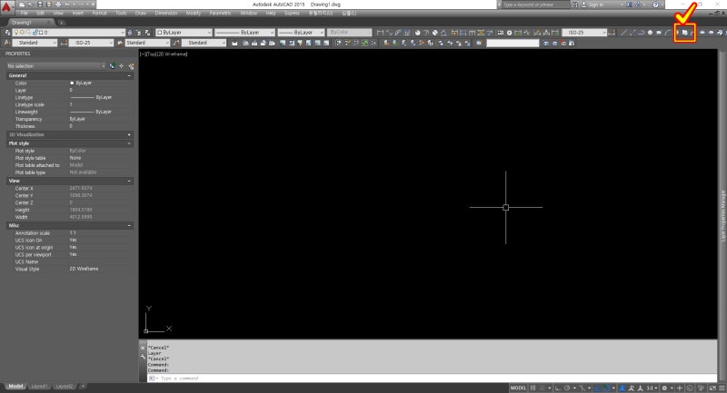Click the Select Objects icon in Properties panel
Image resolution: width=727 pixels, height=393 pixels.
pos(122,66)
